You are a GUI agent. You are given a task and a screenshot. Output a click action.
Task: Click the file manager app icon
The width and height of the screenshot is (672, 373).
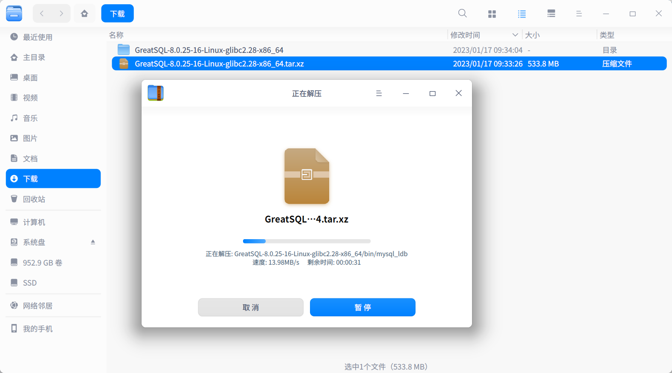coord(14,13)
